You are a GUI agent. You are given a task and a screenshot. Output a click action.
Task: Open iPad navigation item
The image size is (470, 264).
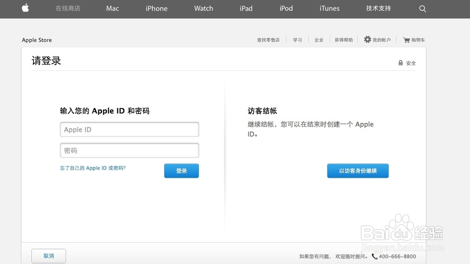pos(246,8)
